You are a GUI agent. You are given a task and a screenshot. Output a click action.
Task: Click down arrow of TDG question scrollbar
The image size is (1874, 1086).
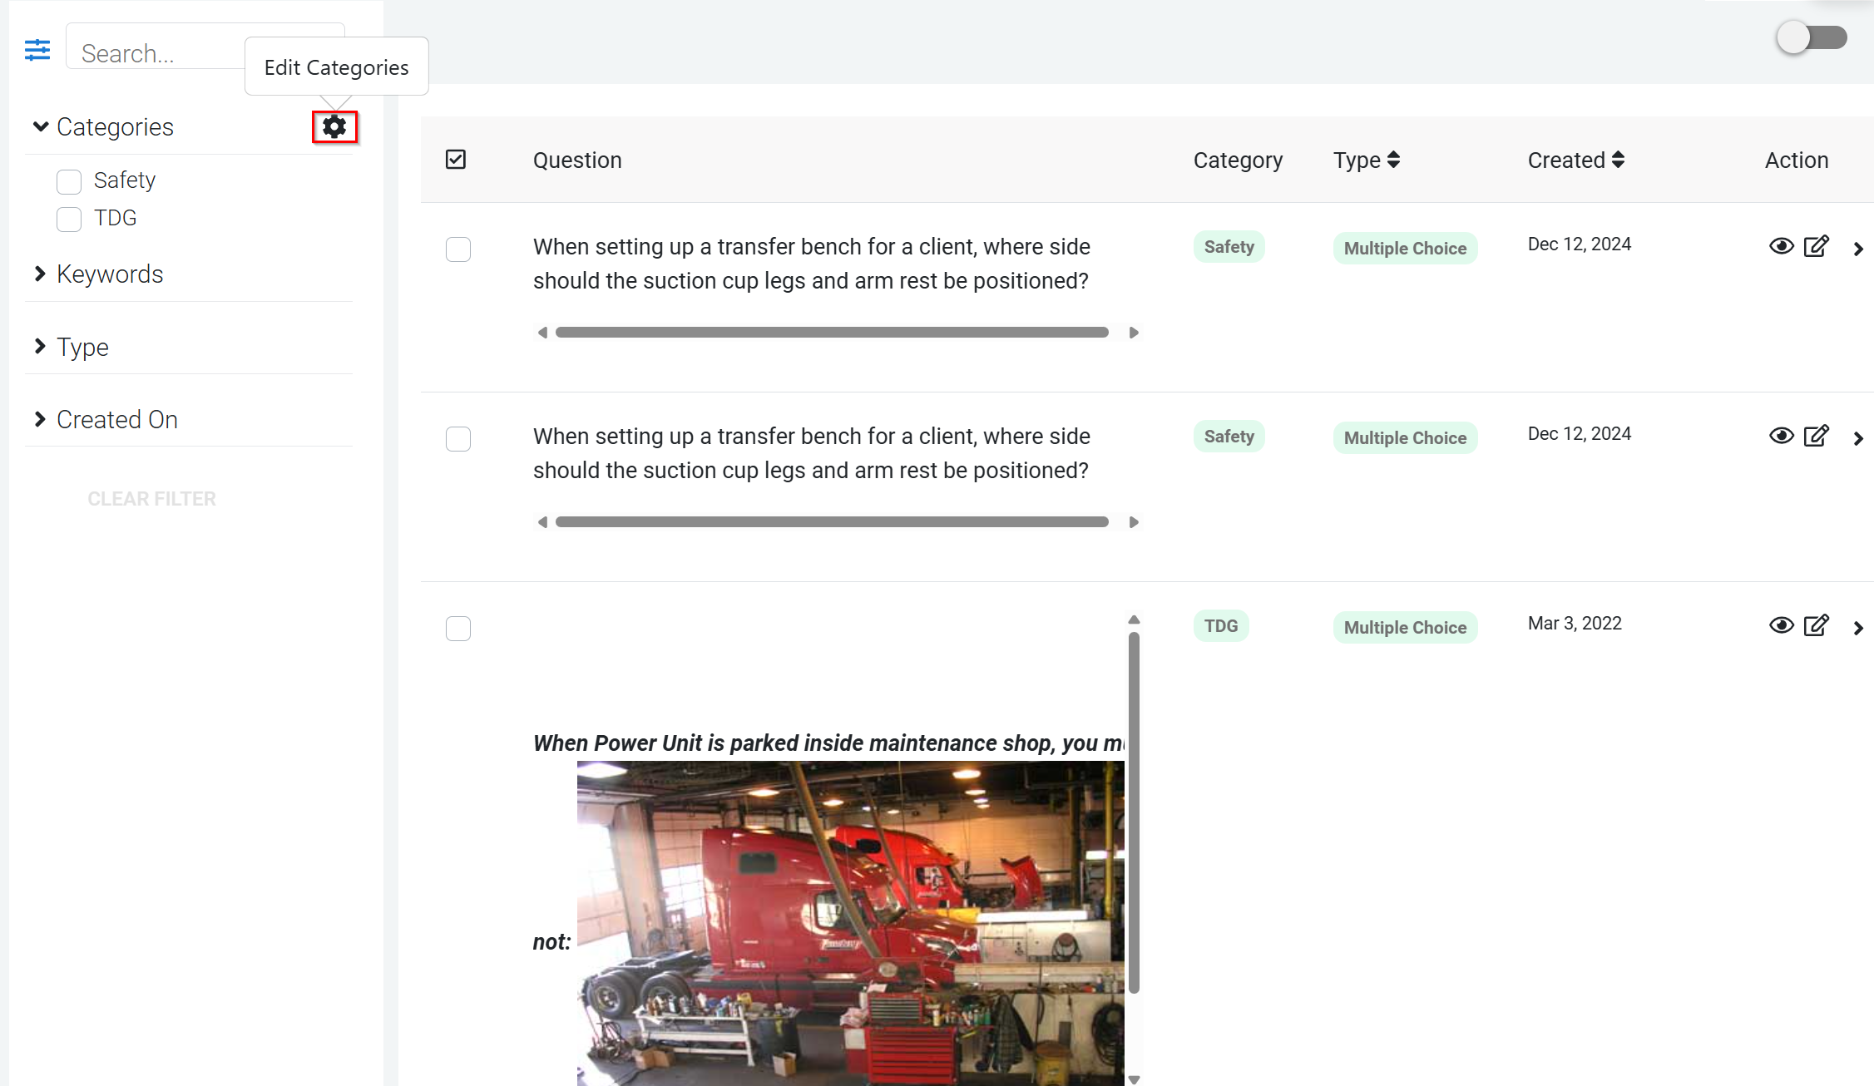point(1134,1079)
